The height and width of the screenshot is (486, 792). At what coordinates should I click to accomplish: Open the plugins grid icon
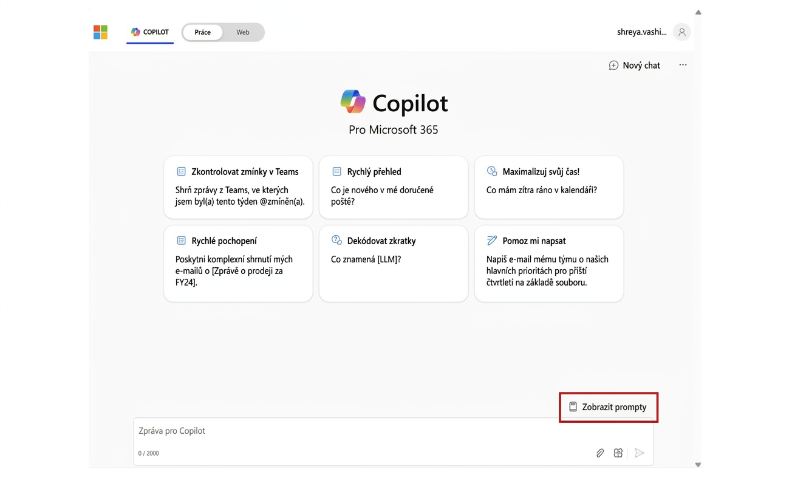[618, 453]
